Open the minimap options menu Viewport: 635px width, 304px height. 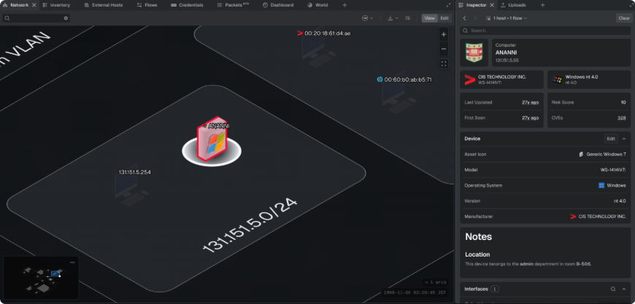72,262
